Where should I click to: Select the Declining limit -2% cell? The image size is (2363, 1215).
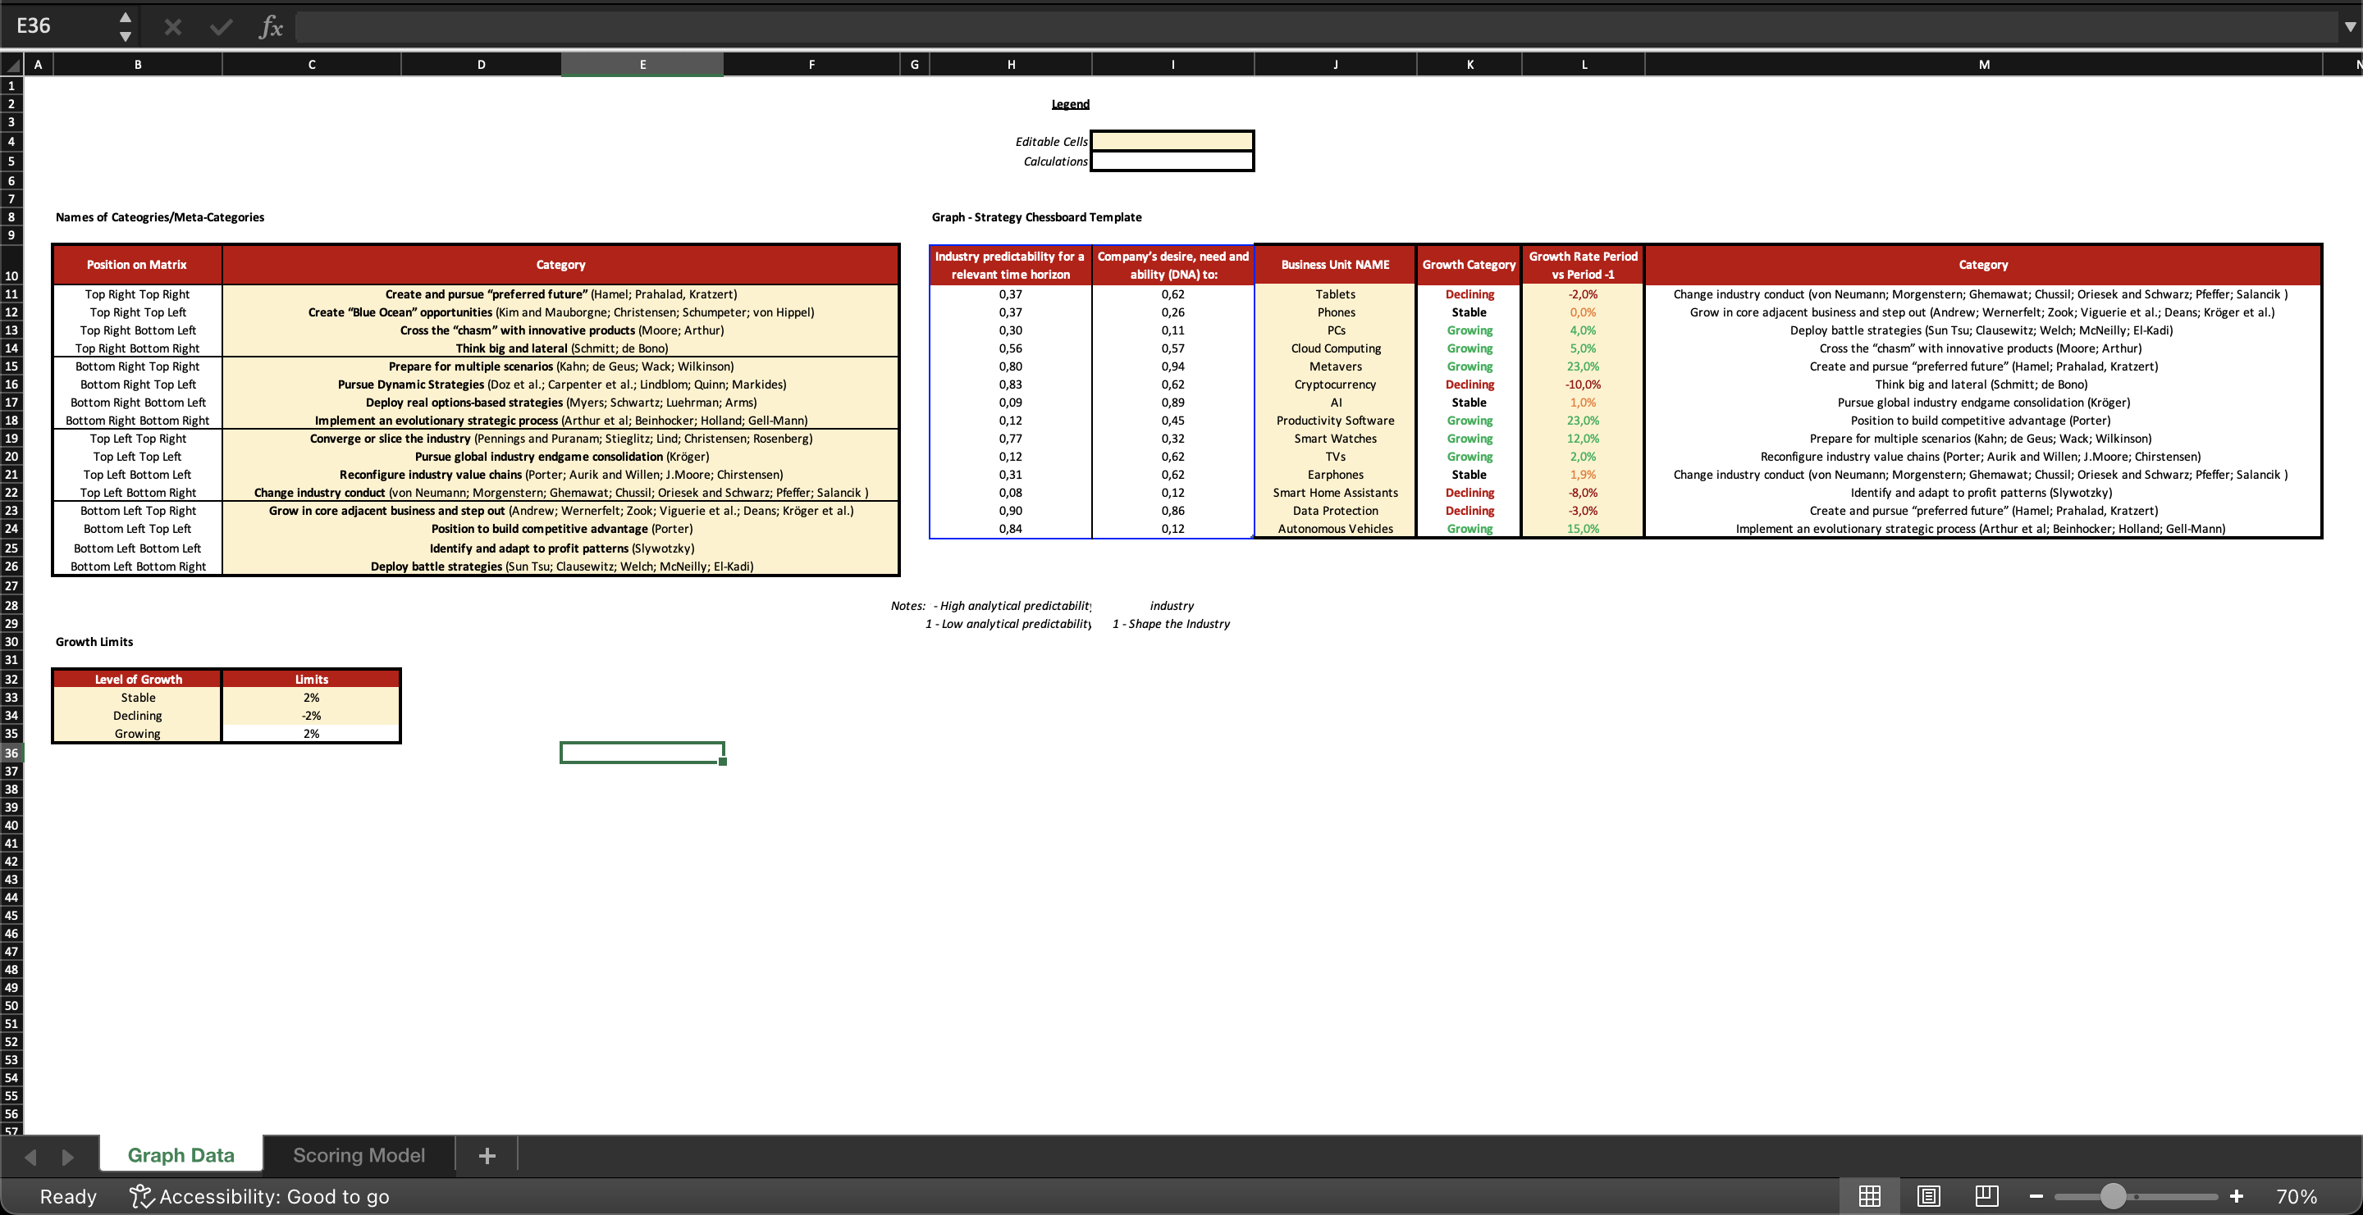pos(311,716)
